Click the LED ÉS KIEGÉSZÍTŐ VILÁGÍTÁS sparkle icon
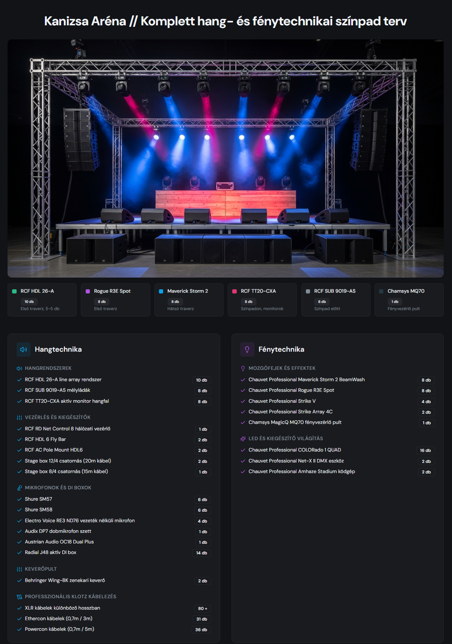The width and height of the screenshot is (452, 644). [x=243, y=439]
